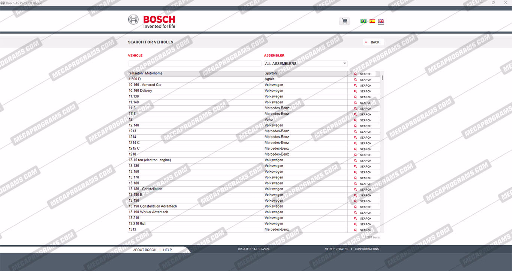Select the 13.180 - Constellation vehicle name
This screenshot has width=512, height=271.
(x=145, y=189)
